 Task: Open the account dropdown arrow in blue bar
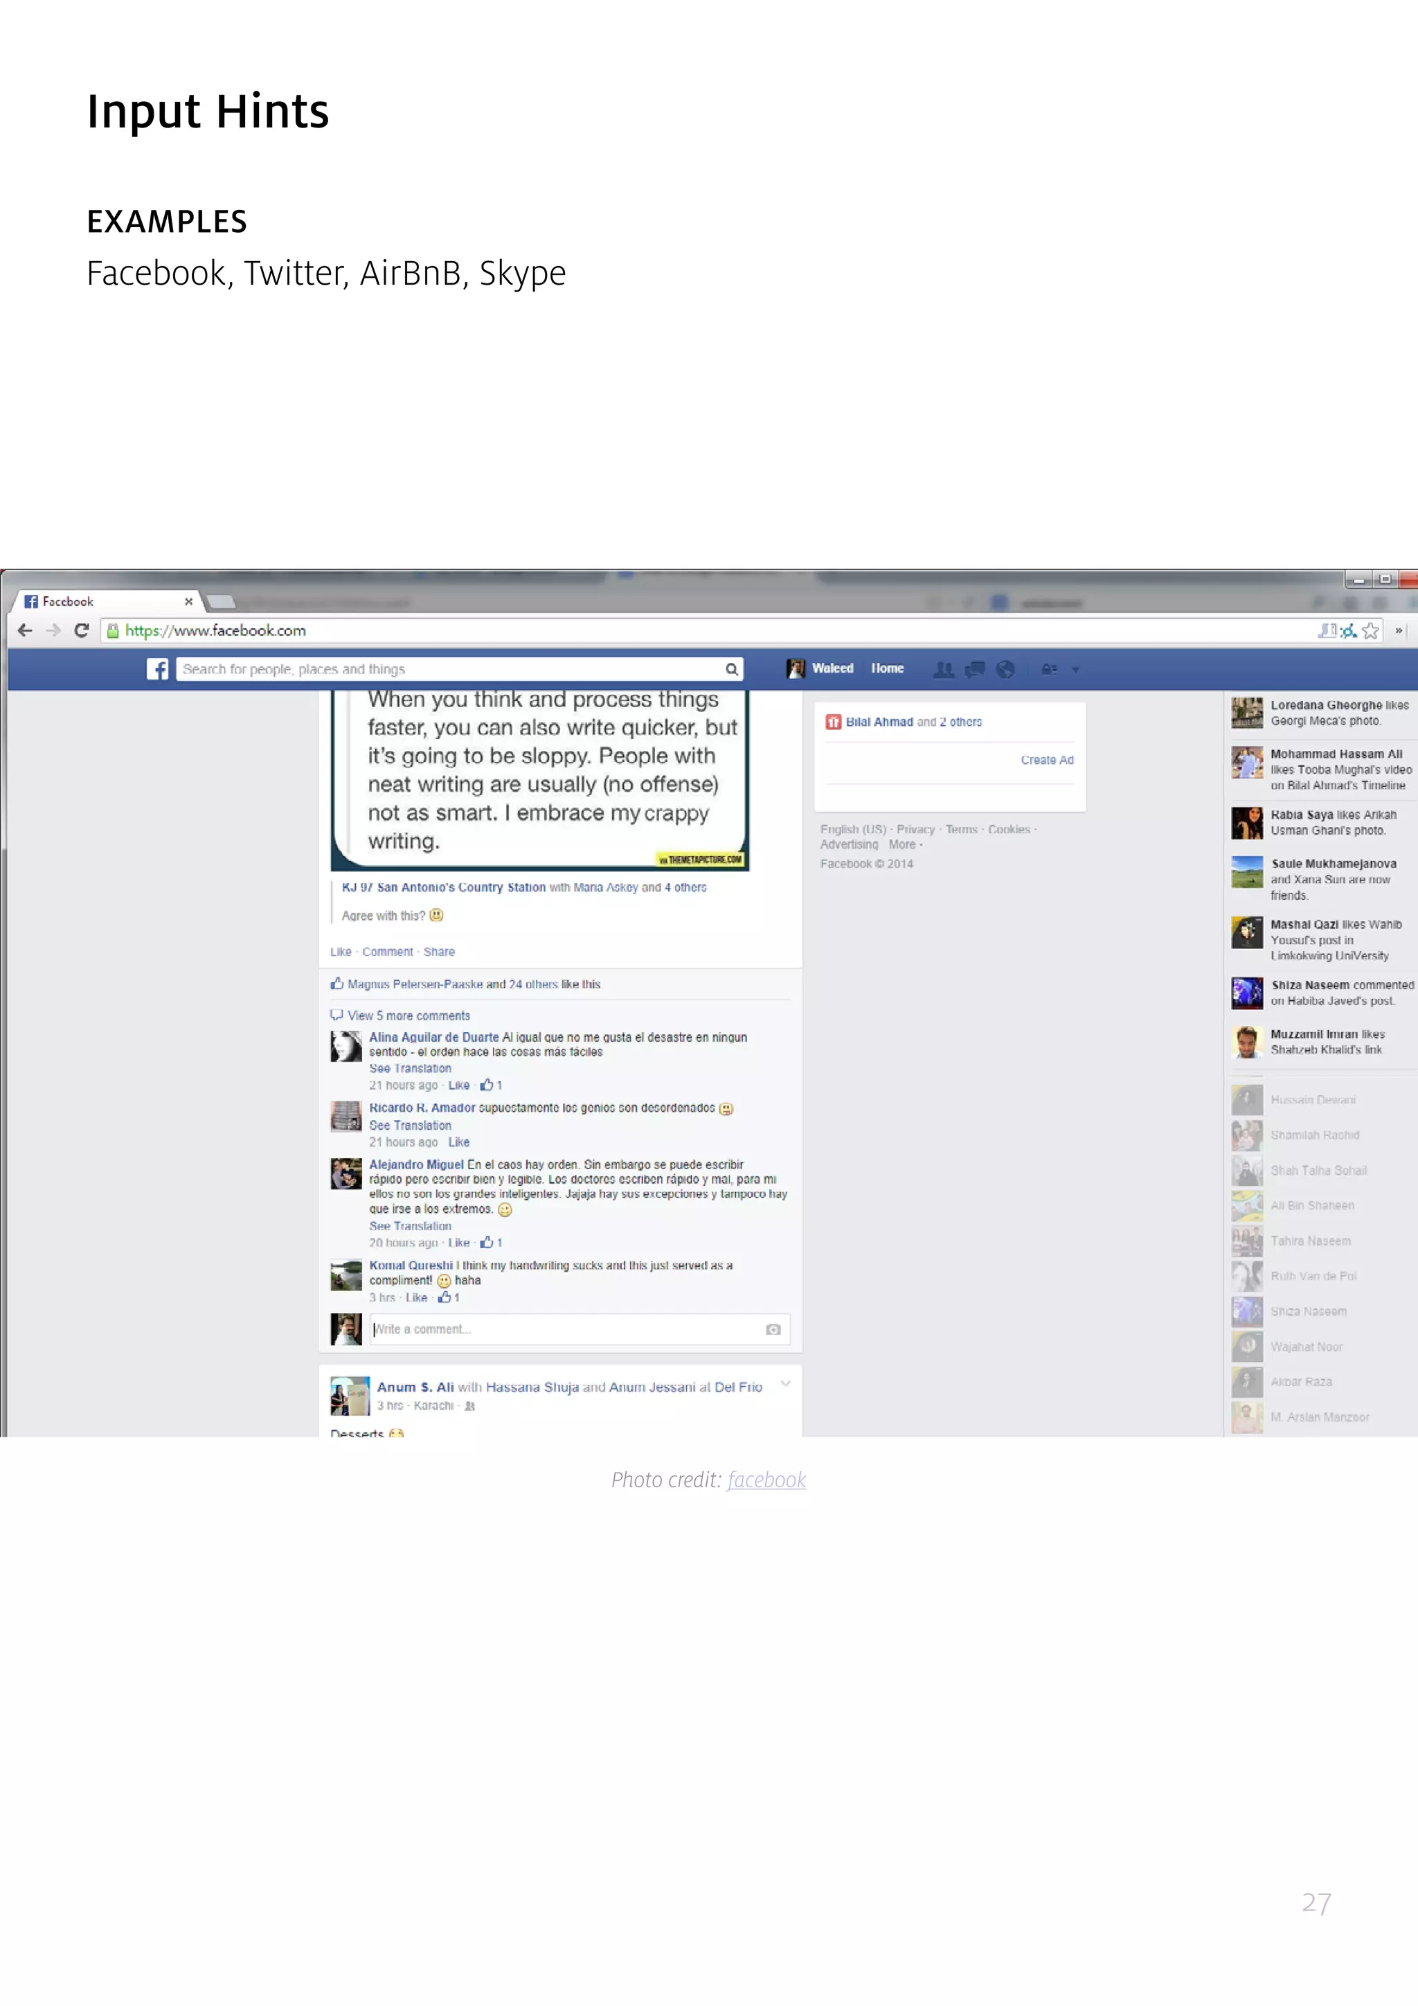click(x=1076, y=670)
